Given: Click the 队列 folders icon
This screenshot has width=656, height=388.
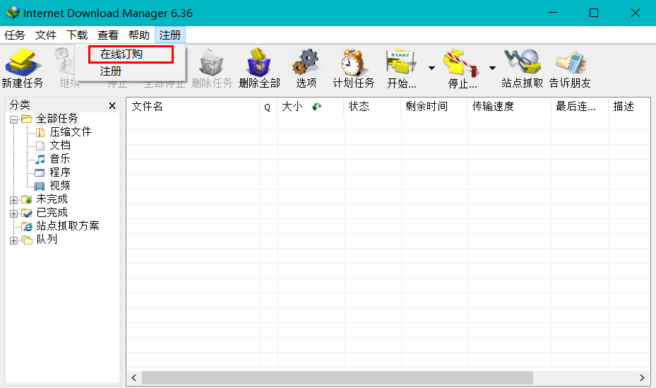Looking at the screenshot, I should [27, 240].
